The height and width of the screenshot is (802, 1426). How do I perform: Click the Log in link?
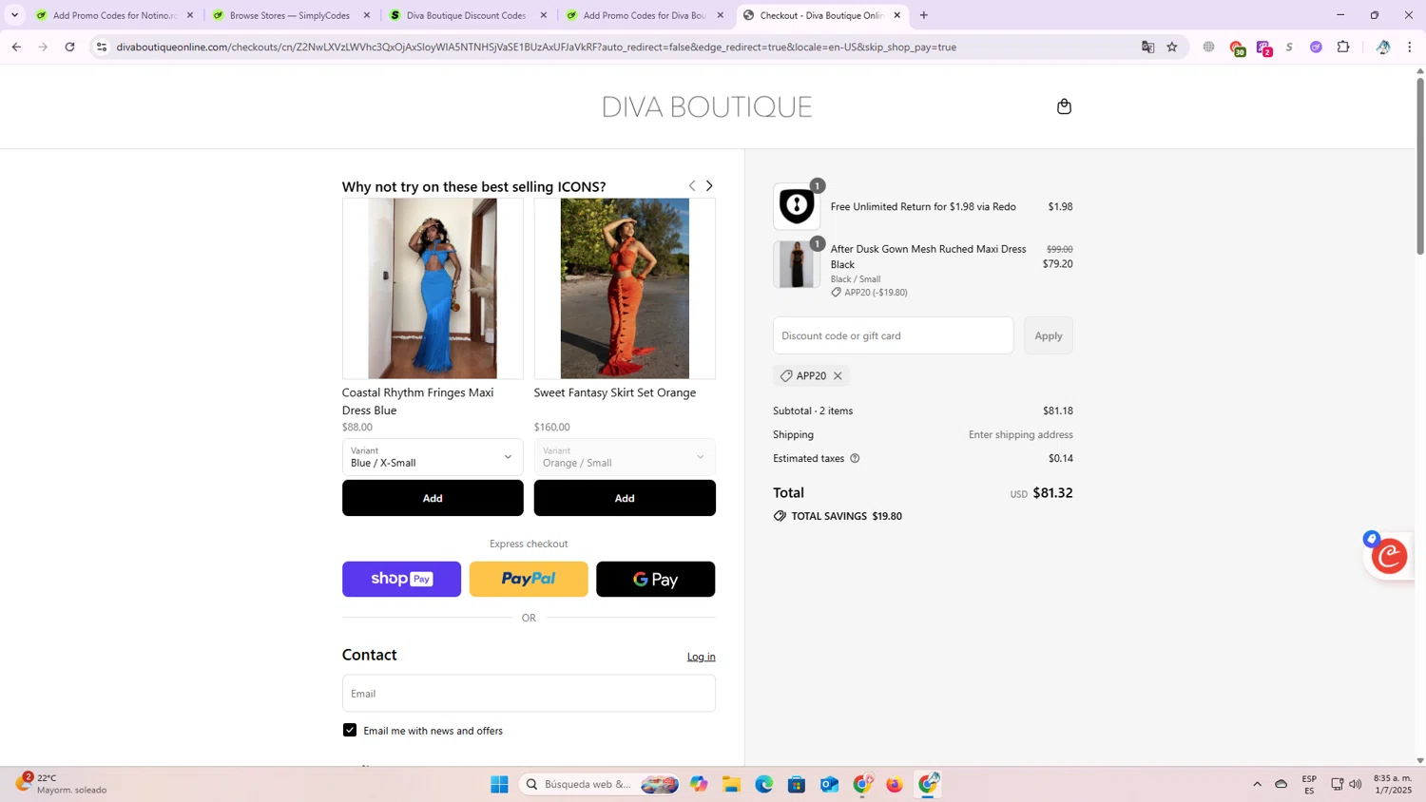point(702,657)
